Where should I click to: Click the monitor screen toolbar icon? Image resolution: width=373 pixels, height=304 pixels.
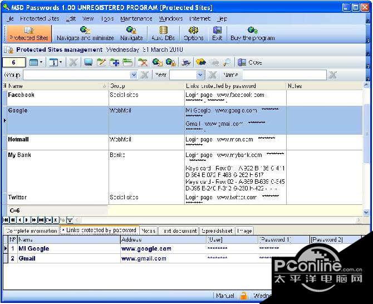pos(89,62)
